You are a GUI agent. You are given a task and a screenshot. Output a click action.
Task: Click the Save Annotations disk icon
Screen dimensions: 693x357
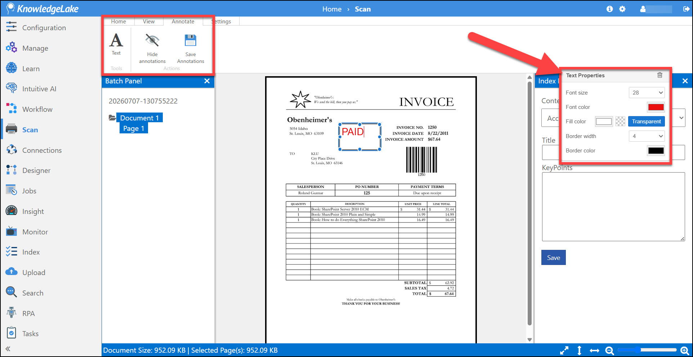point(191,40)
